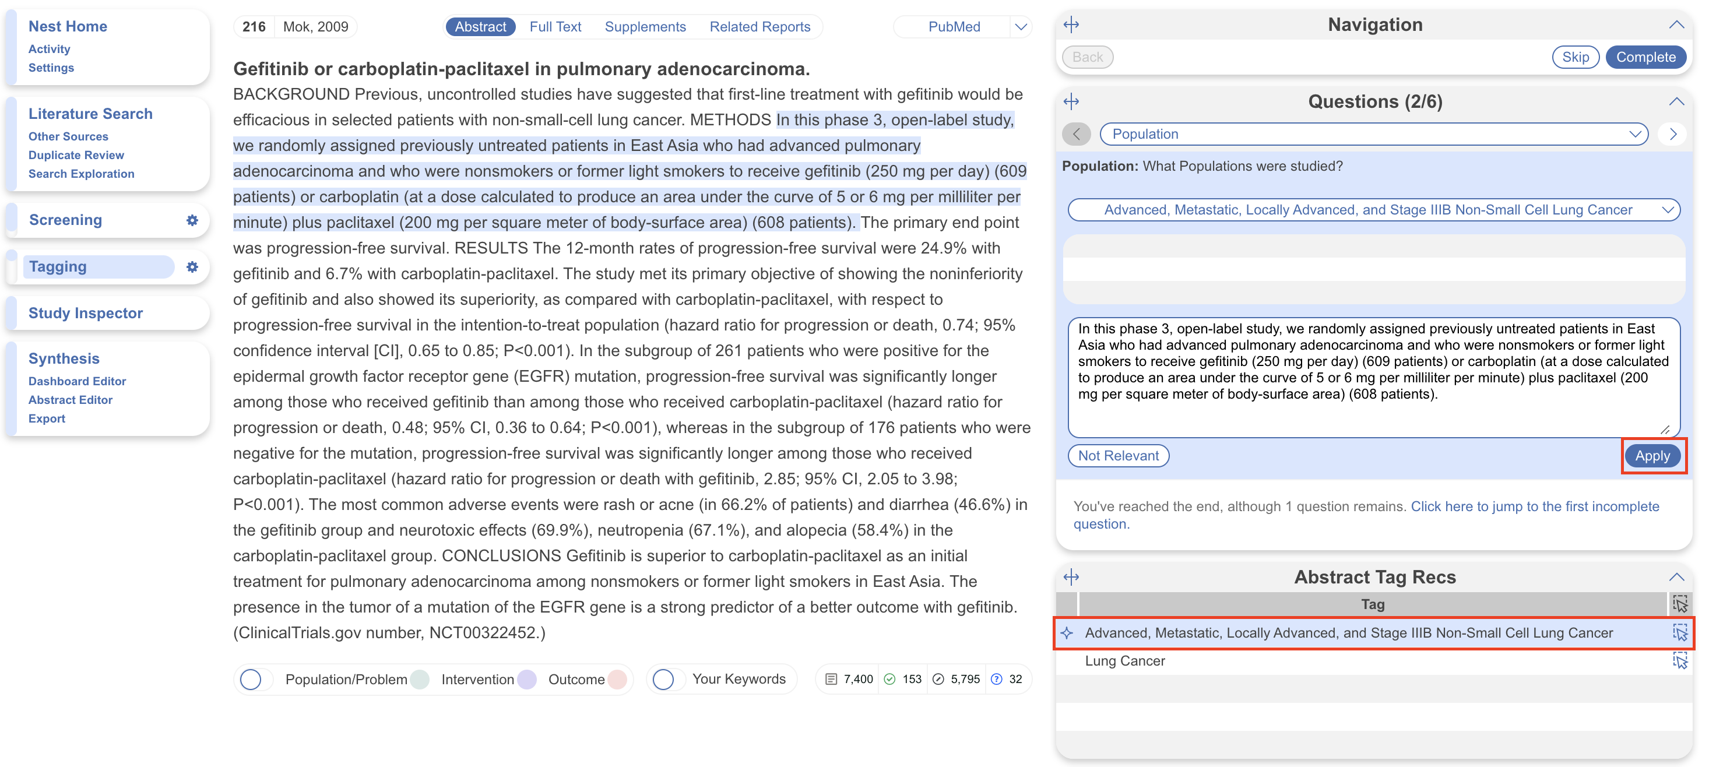Collapse the Abstract Tag Recs panel
The height and width of the screenshot is (767, 1709).
click(x=1676, y=576)
